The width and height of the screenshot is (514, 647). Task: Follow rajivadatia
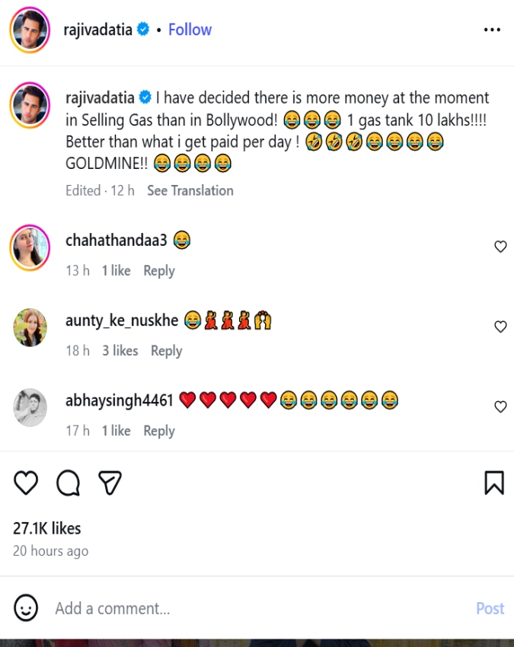pyautogui.click(x=190, y=30)
